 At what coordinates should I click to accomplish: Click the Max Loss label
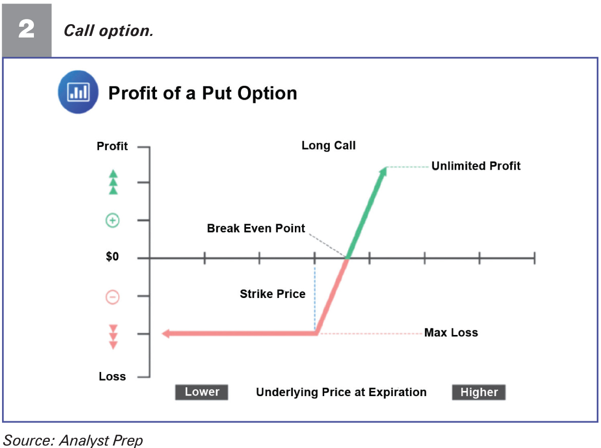[451, 332]
